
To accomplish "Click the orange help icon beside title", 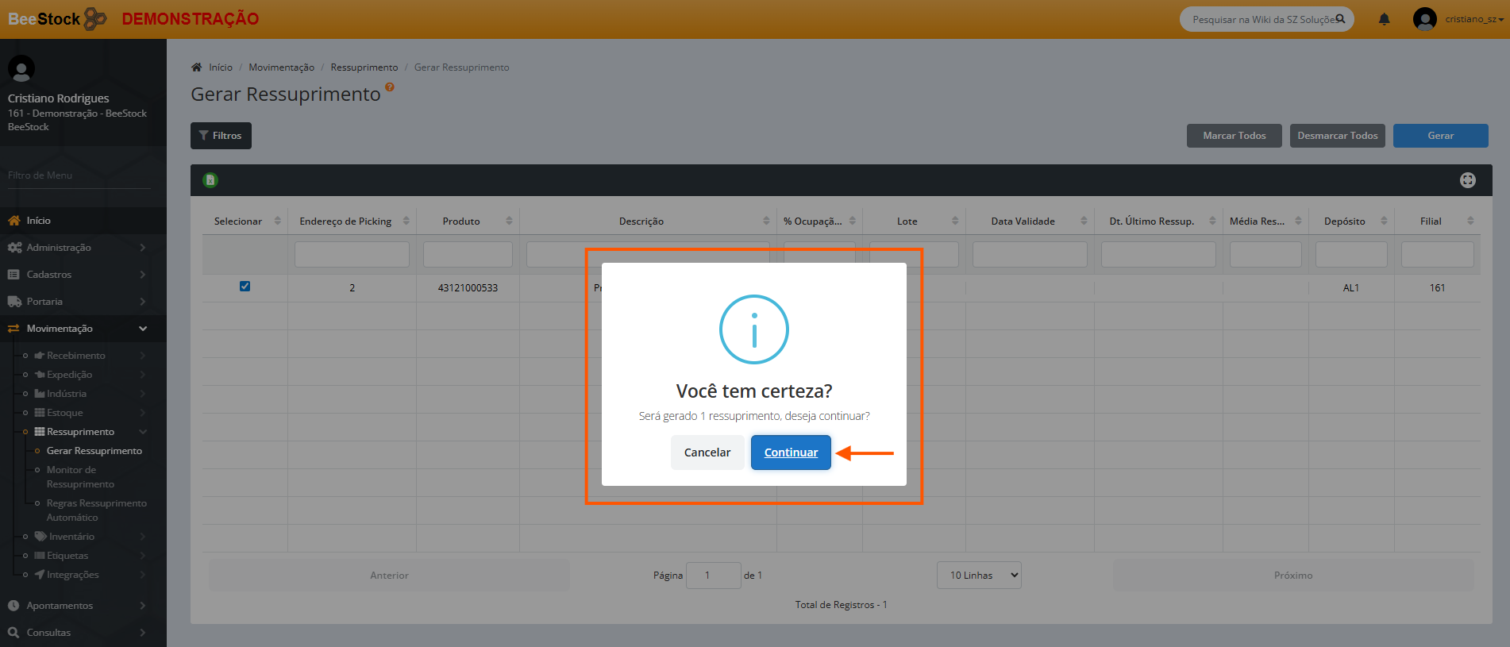I will point(389,87).
